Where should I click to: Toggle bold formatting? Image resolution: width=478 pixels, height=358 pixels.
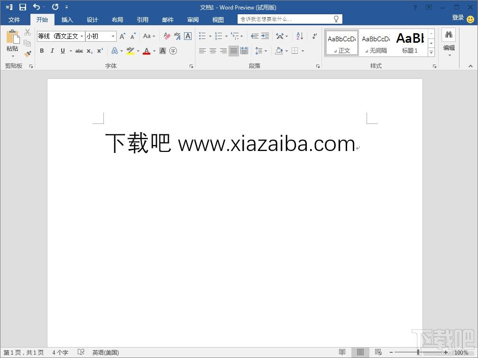[x=42, y=51]
